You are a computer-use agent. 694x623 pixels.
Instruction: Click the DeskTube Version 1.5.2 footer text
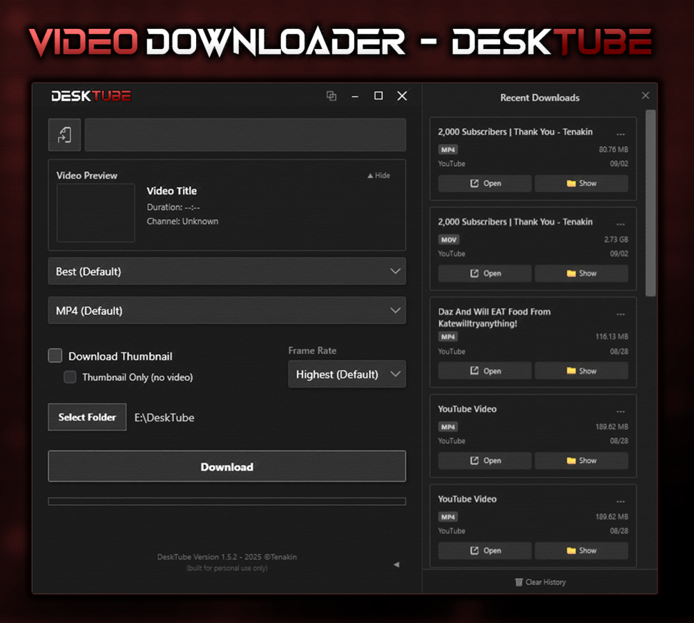click(227, 557)
